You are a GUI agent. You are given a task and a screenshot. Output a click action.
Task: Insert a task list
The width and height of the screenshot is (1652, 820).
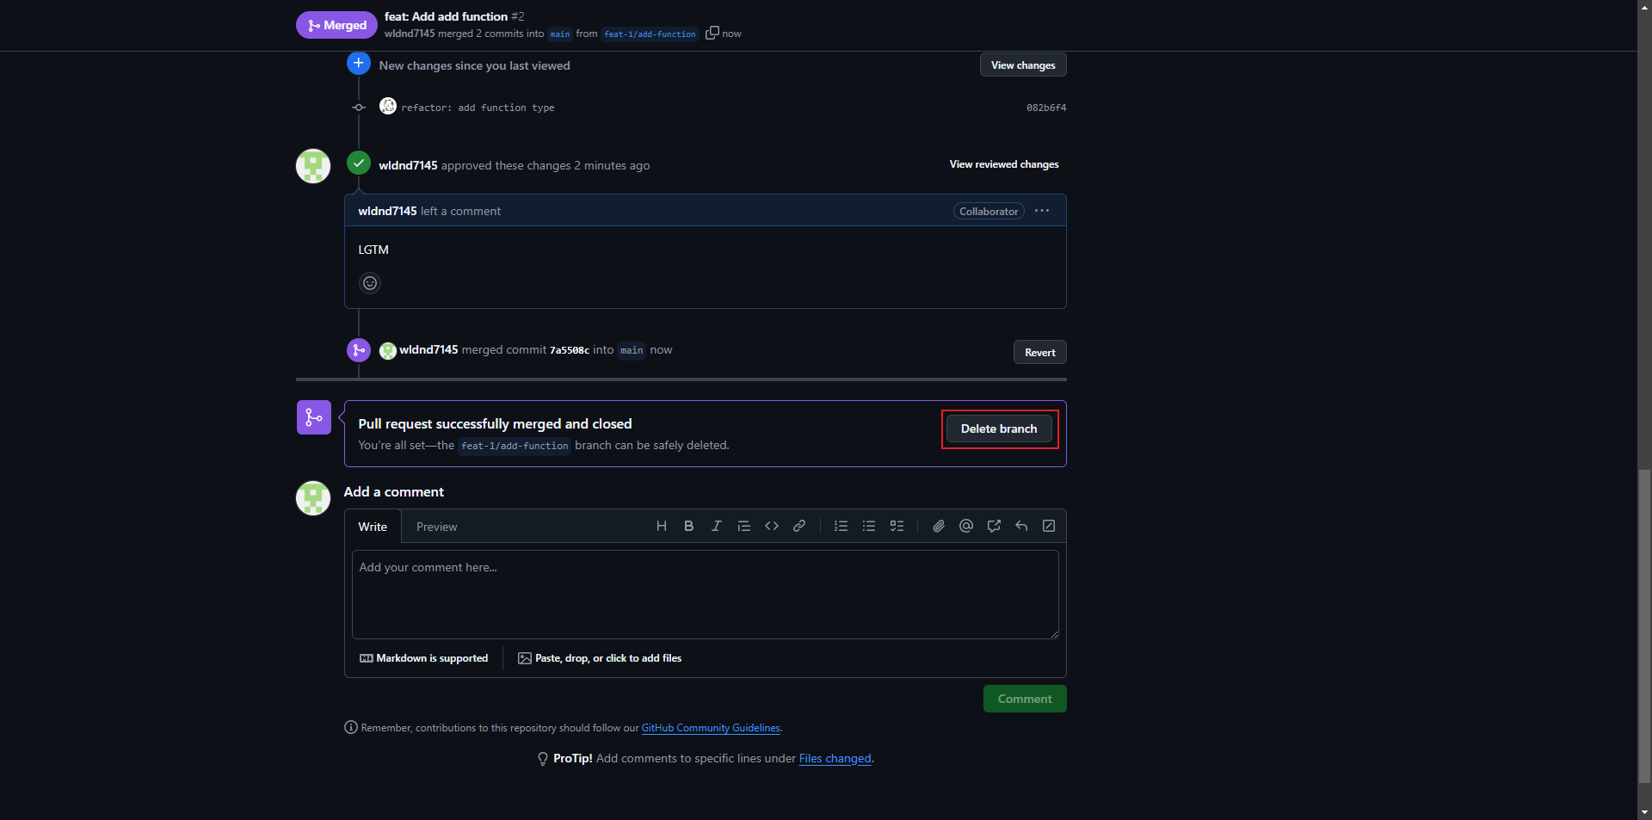(897, 526)
